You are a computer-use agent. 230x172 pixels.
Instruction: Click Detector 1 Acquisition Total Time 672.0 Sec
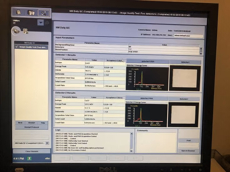(89, 78)
